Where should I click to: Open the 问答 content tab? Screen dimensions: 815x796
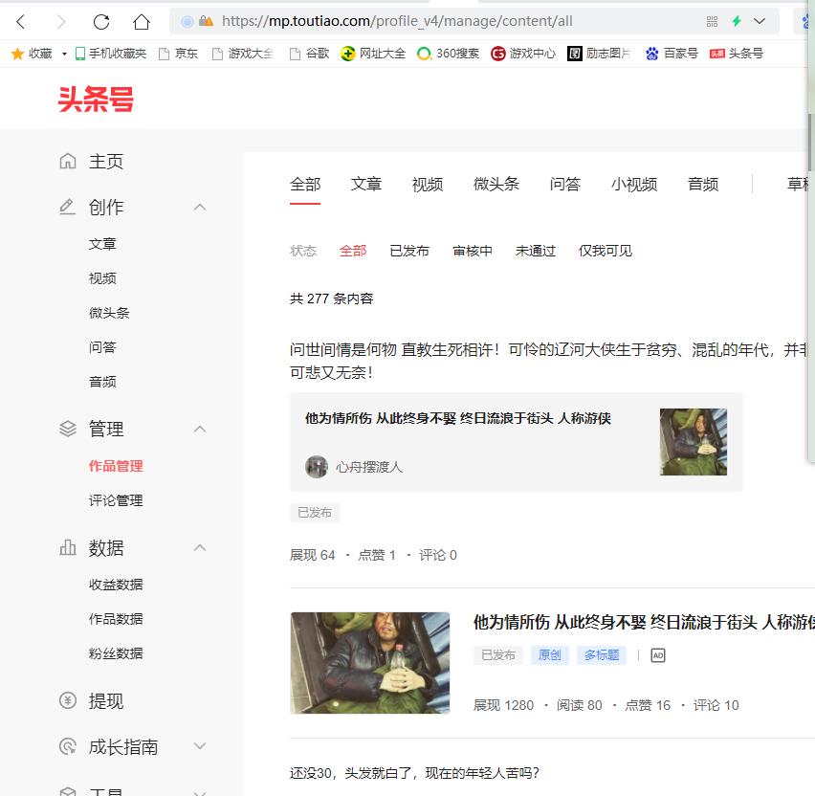click(564, 184)
